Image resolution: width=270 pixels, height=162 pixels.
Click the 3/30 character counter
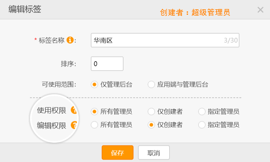coord(231,40)
